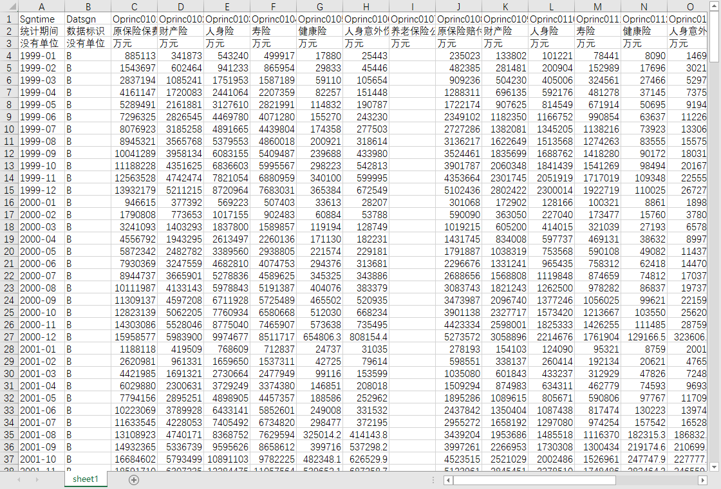
Task: Click 没有单位 cell in column A
Action: [x=41, y=43]
